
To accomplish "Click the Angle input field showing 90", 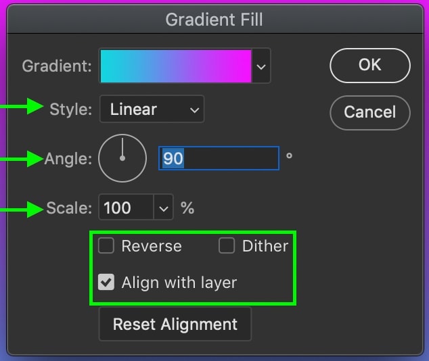I will pyautogui.click(x=219, y=158).
